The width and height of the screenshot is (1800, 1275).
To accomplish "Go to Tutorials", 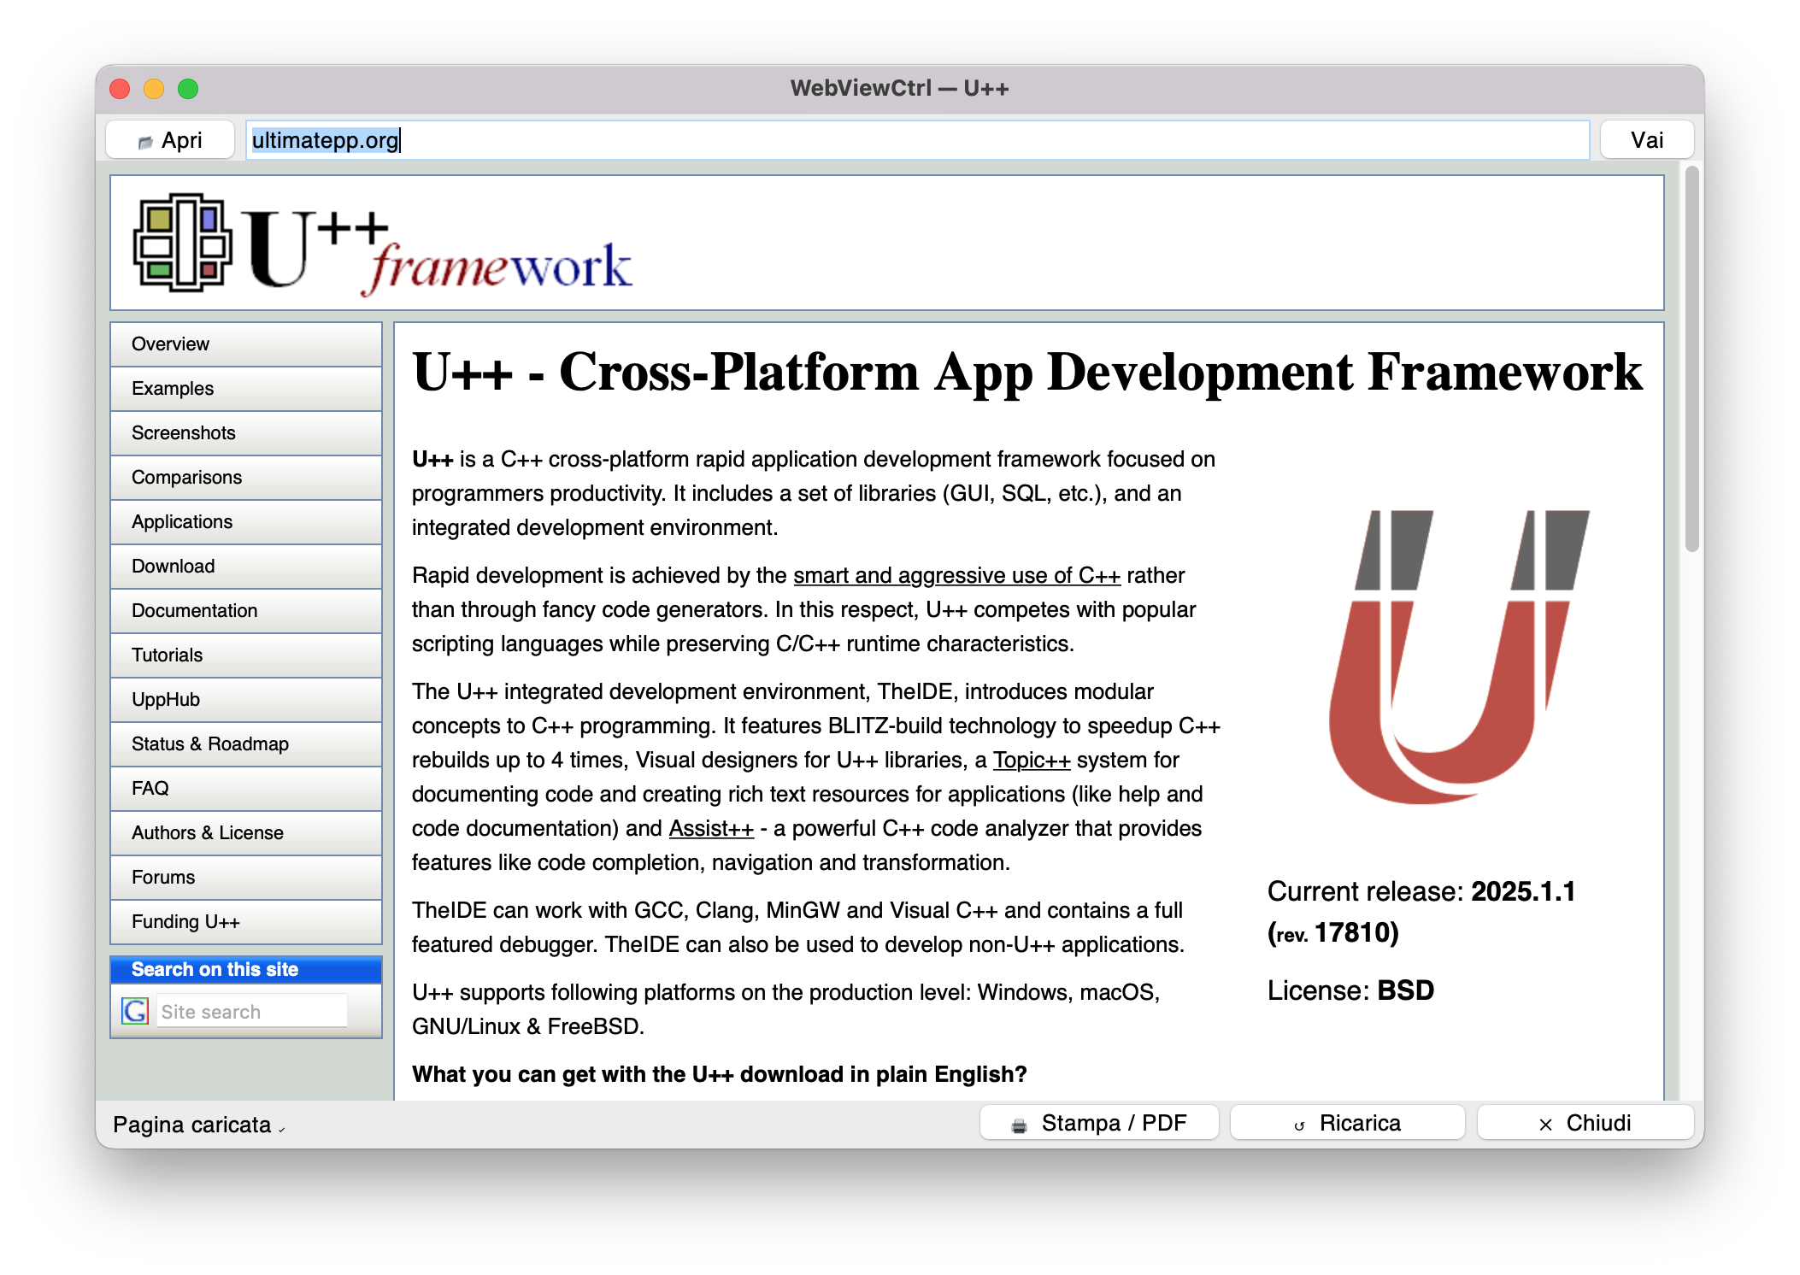I will click(246, 655).
